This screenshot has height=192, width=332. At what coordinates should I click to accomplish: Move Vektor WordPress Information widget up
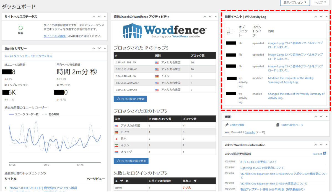316,145
